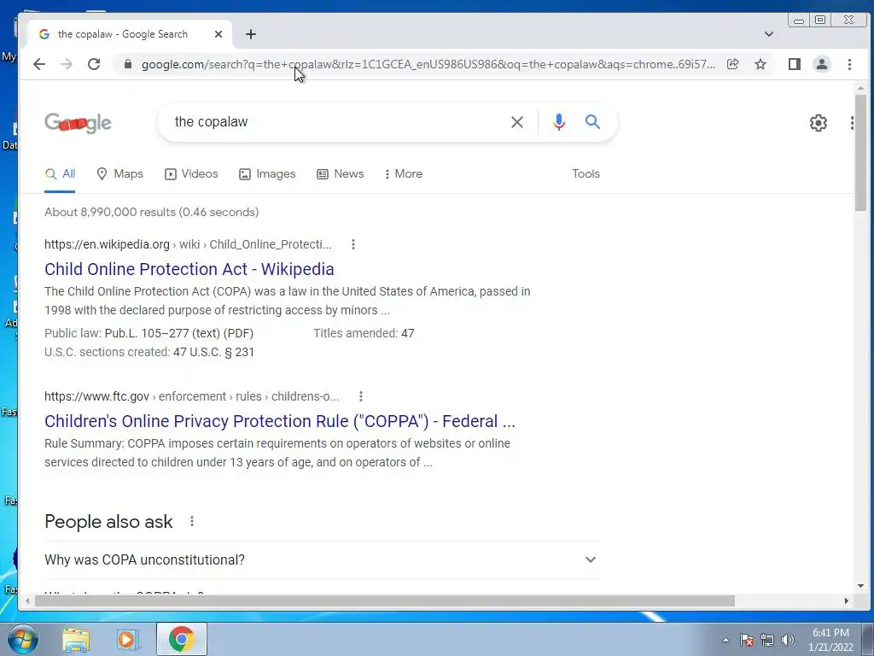Close the 'the copalaw - Google Search' tab

coord(218,34)
